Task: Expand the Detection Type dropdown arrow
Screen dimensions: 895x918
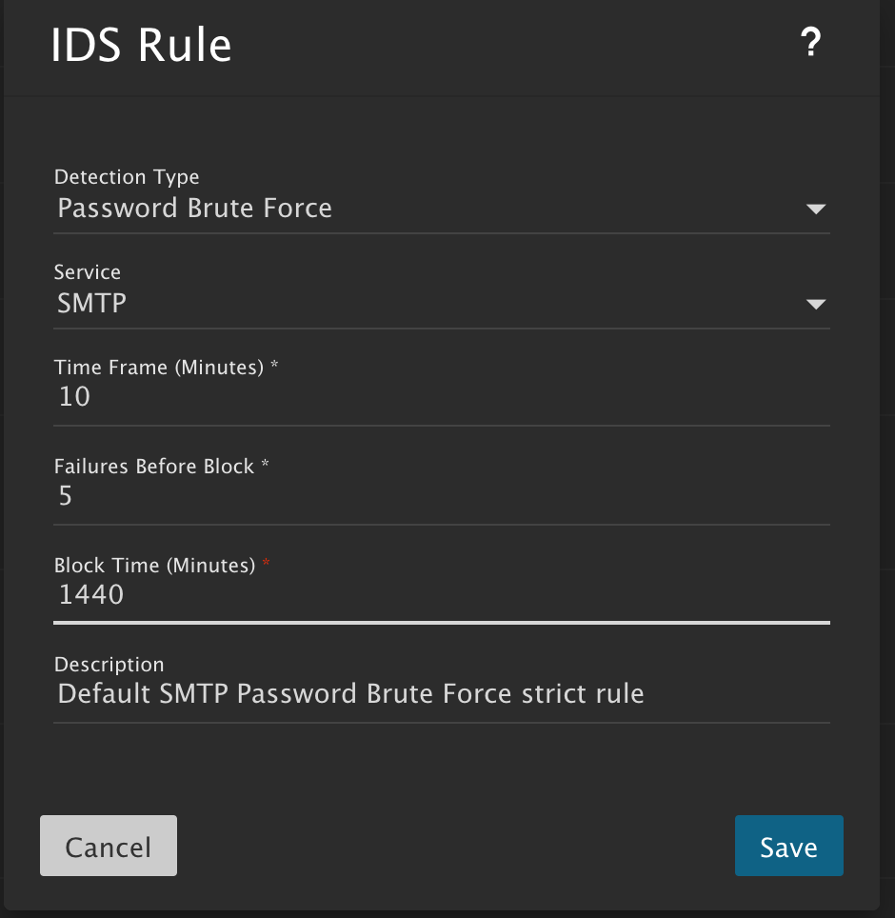Action: [815, 210]
